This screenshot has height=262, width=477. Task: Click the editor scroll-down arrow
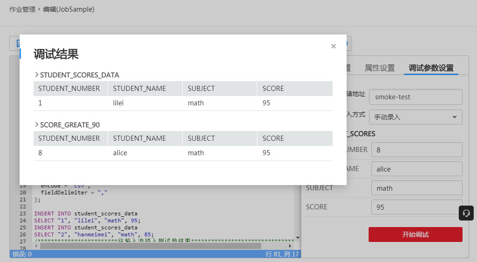tap(298, 238)
